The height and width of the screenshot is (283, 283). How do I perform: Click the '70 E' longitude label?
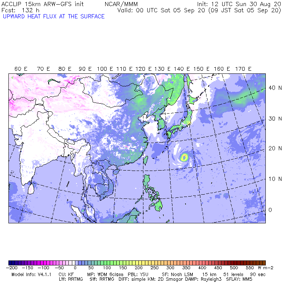point(43,69)
